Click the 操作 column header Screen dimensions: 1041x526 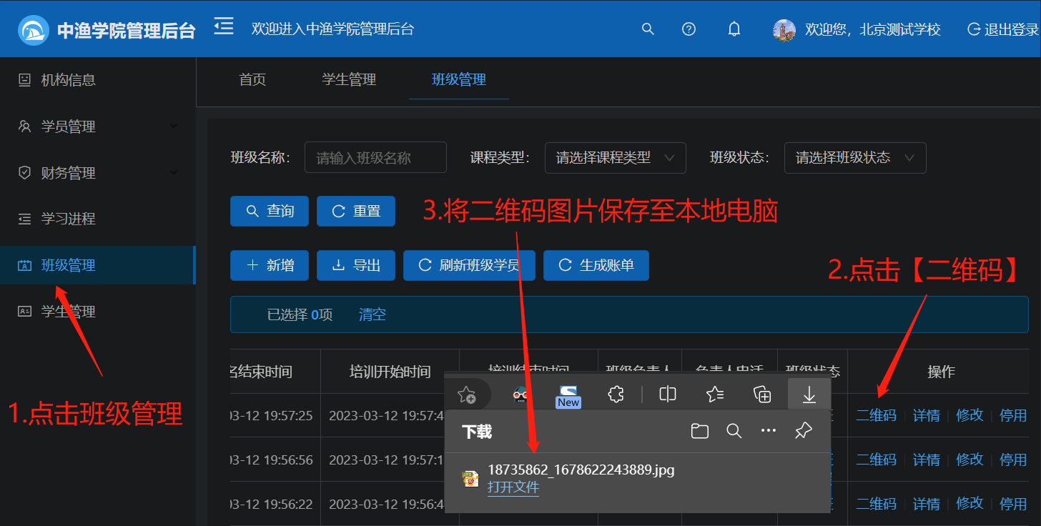click(941, 372)
